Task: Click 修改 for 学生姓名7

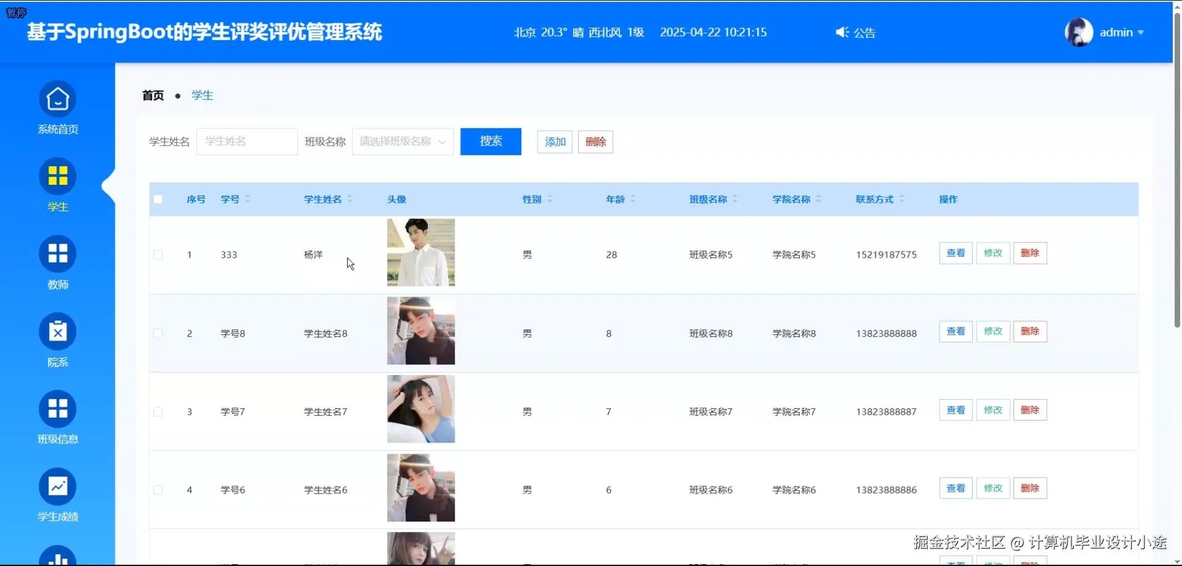Action: click(993, 410)
